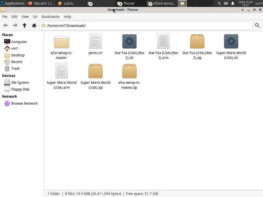Image resolution: width=263 pixels, height=197 pixels.
Task: Open the Edit menu
Action: click(14, 17)
